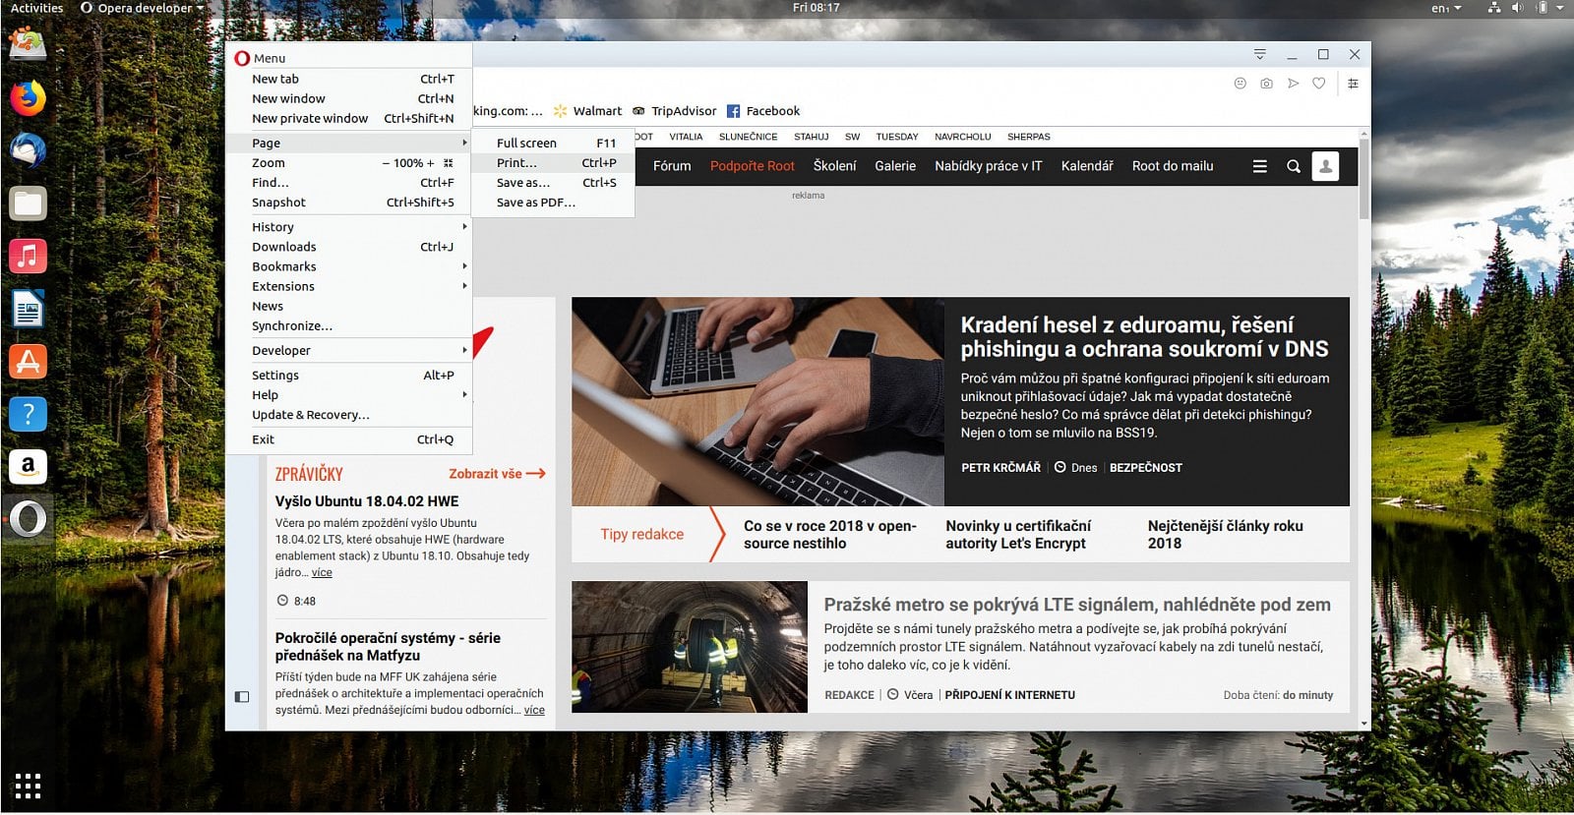Image resolution: width=1574 pixels, height=815 pixels.
Task: Choose Full screen in Page submenu
Action: [x=553, y=143]
